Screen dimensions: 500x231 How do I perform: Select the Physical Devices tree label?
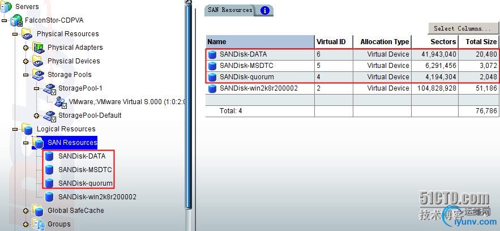click(x=74, y=61)
